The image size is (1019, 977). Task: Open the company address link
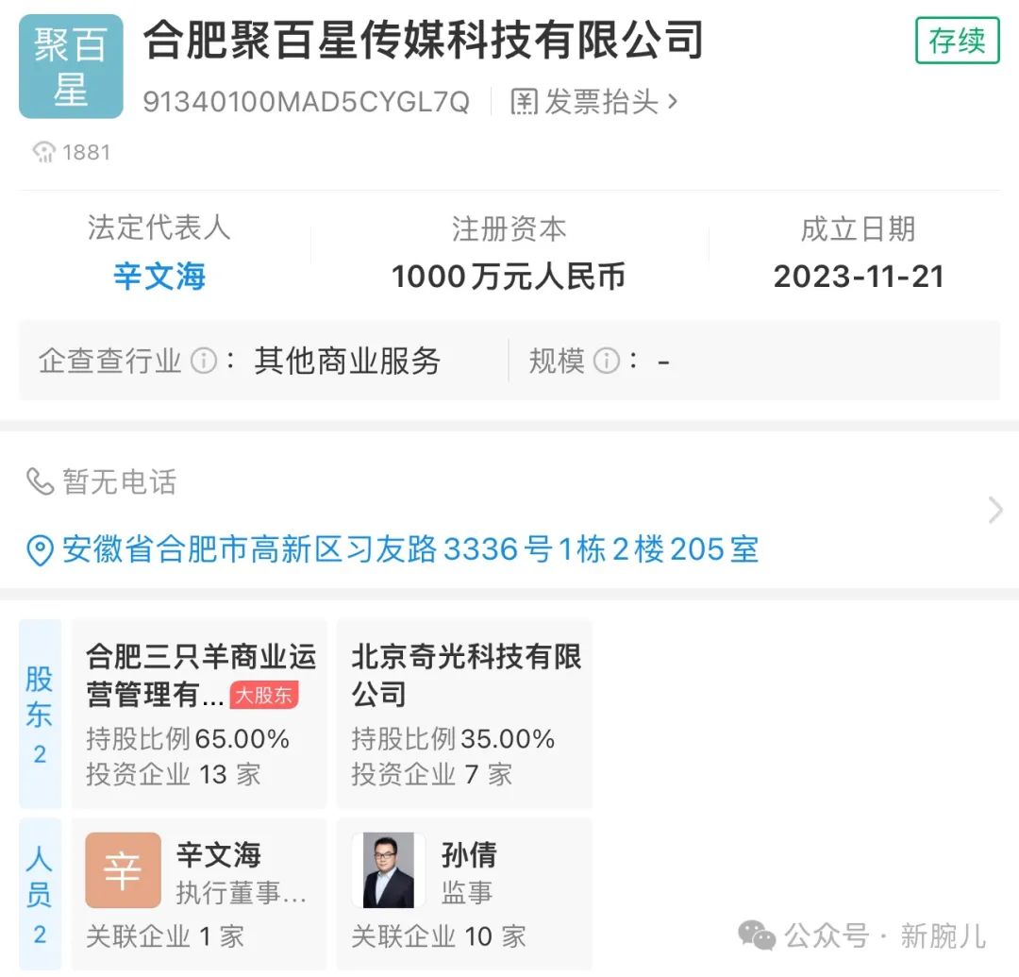tap(410, 549)
